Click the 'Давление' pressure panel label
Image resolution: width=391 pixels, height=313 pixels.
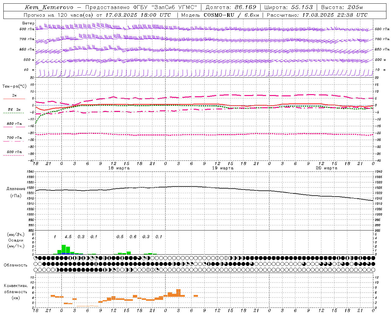coord(16,189)
